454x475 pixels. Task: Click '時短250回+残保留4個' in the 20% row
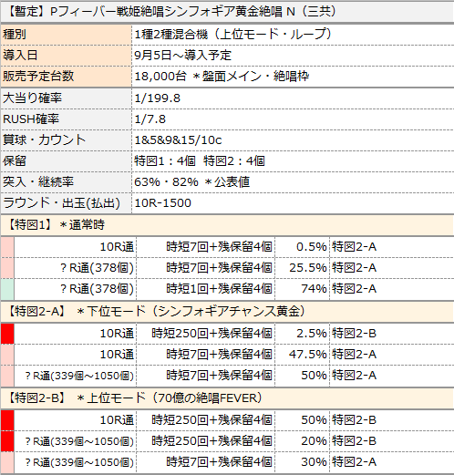[212, 441]
